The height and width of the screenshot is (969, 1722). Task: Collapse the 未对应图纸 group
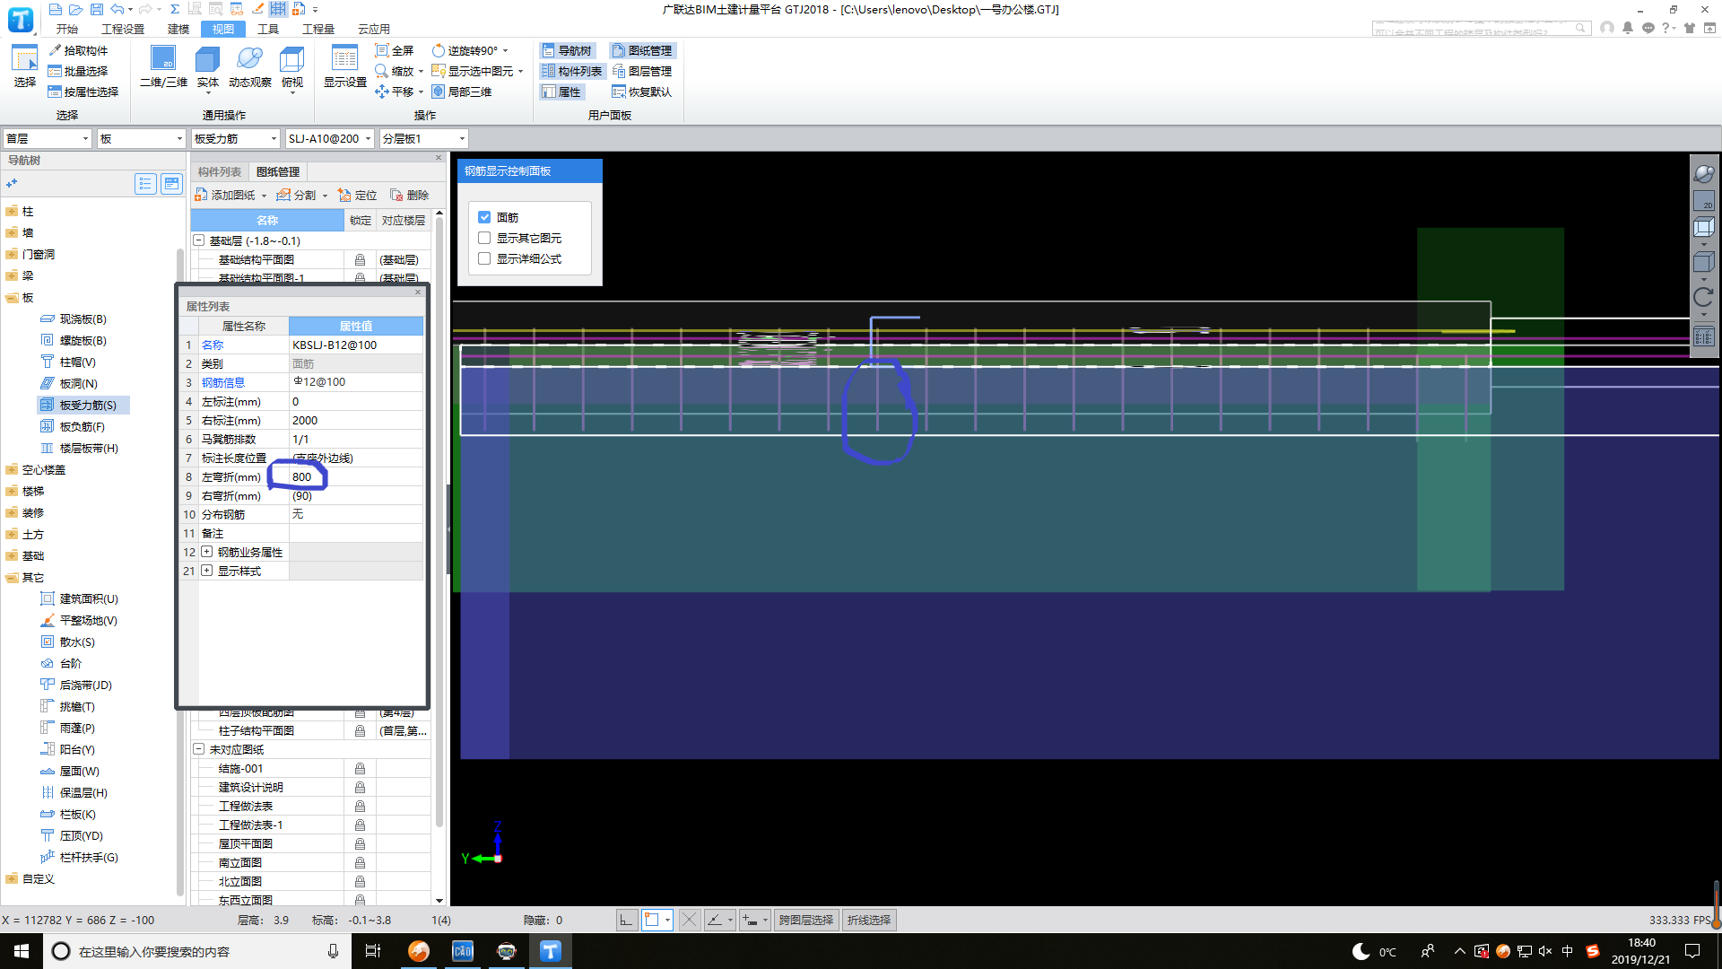point(199,749)
